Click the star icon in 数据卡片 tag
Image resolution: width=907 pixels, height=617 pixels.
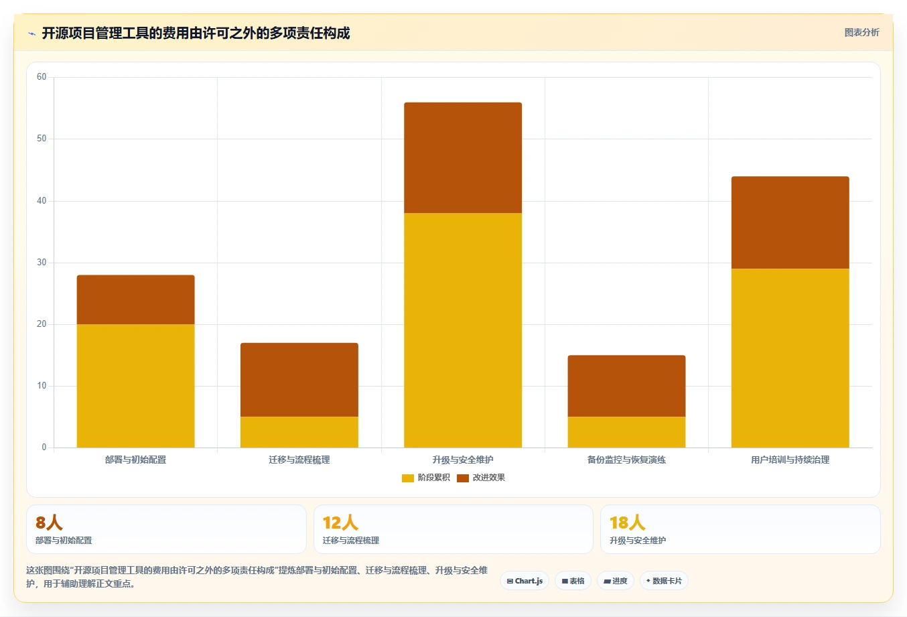click(x=648, y=581)
